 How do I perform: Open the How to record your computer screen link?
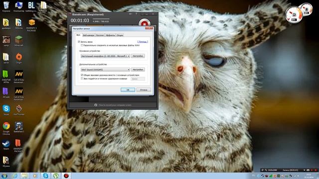[115, 105]
